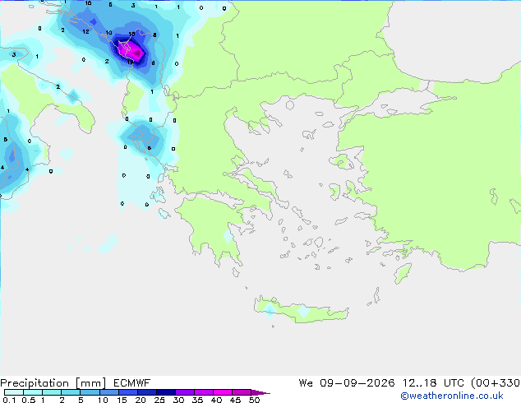The width and height of the screenshot is (521, 403).
Task: Click the 40–45 mm magenta swatch
Action: (x=223, y=392)
